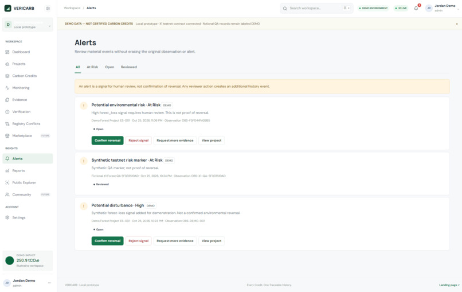Confirm reversal for Potential disturbance alert
Viewport: 462px width, 292px height.
[x=108, y=241]
